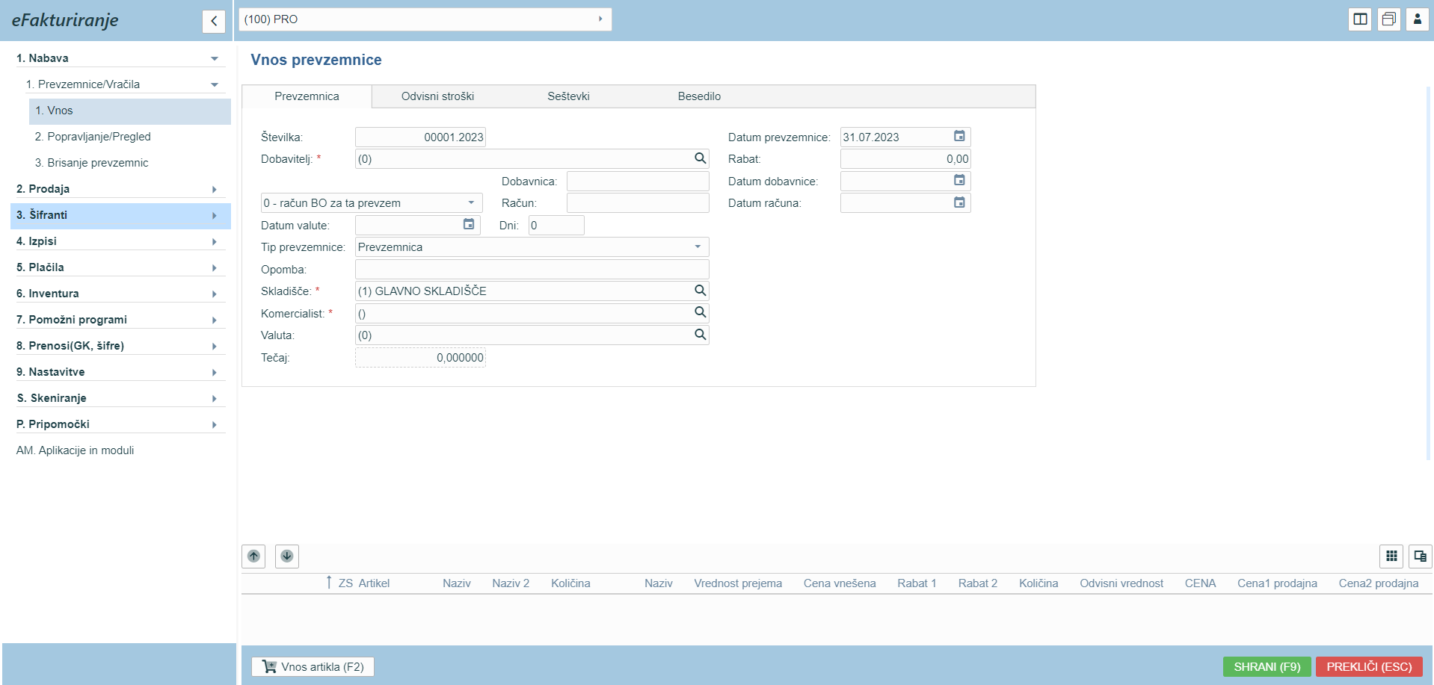Open the grid columns layout icon
The height and width of the screenshot is (685, 1434).
pos(1391,556)
